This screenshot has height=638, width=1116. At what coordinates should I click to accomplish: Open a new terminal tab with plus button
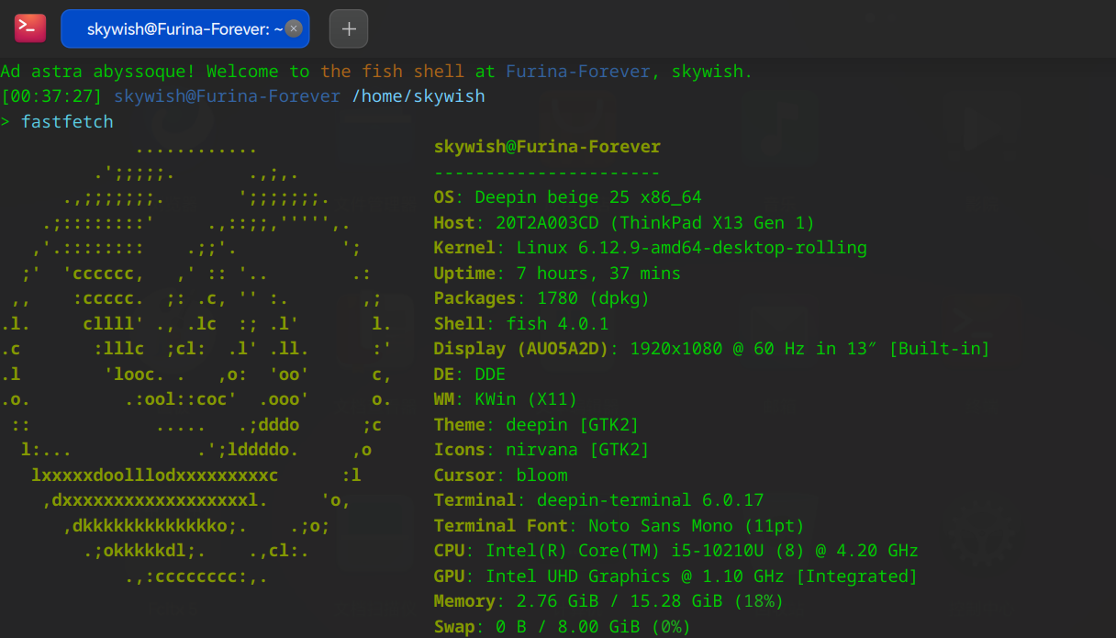pos(349,28)
